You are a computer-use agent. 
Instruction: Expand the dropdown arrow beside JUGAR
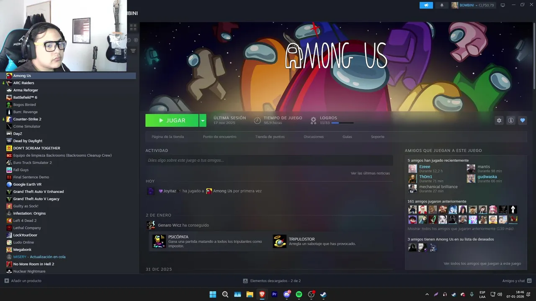coord(203,120)
